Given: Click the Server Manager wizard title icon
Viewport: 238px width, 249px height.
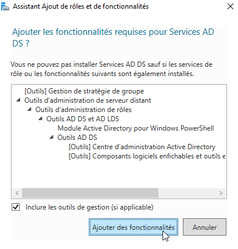Looking at the screenshot, I should coord(5,6).
